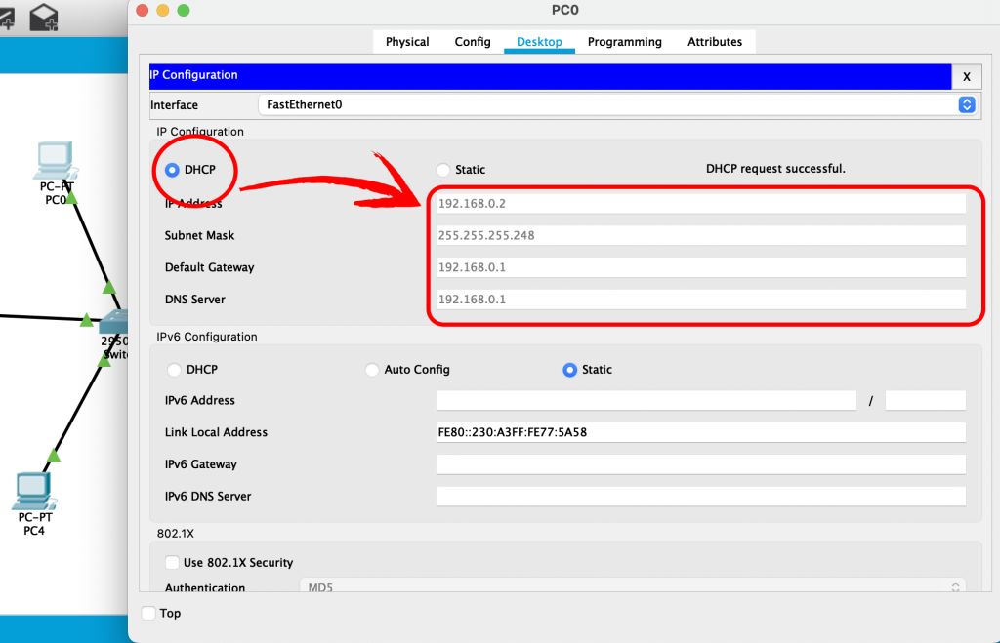The height and width of the screenshot is (643, 1000).
Task: Toggle the Top checkbox
Action: coord(148,613)
